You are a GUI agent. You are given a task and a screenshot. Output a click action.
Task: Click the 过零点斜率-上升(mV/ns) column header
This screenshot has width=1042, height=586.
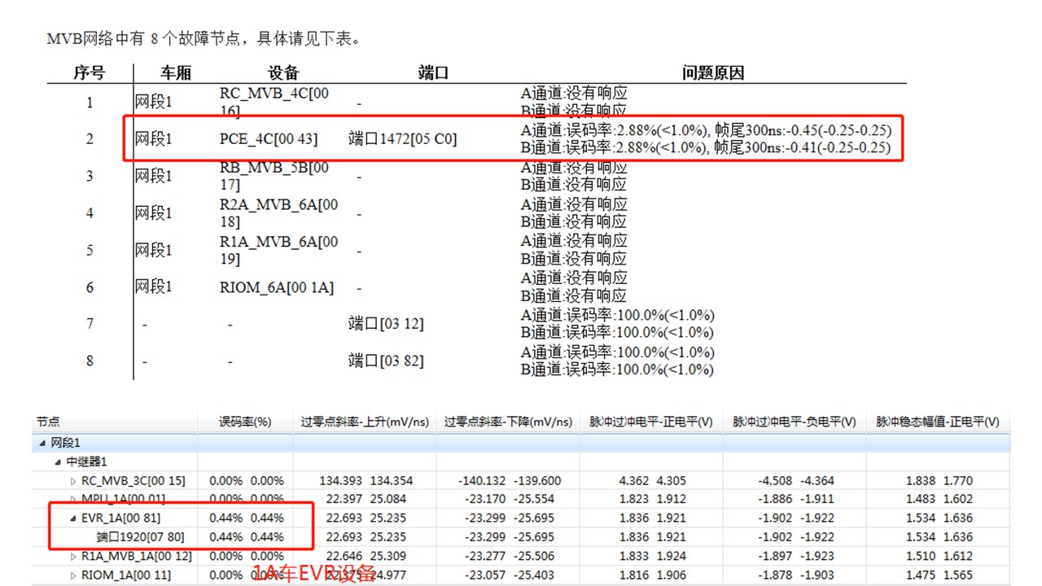tap(365, 422)
